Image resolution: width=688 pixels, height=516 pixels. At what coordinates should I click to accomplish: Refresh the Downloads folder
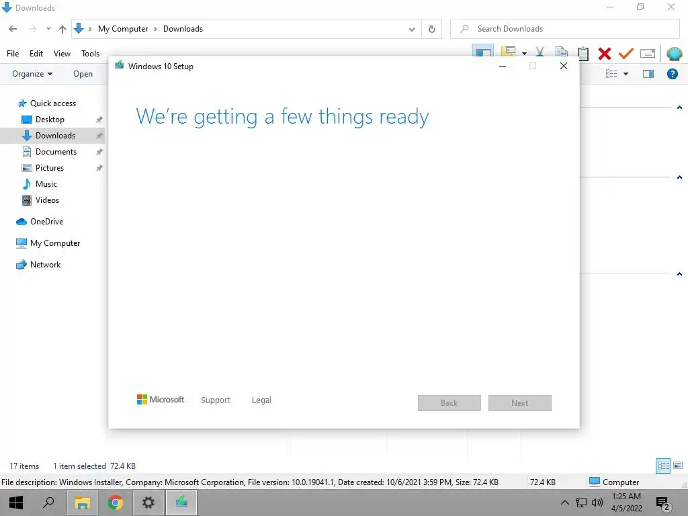tap(432, 29)
